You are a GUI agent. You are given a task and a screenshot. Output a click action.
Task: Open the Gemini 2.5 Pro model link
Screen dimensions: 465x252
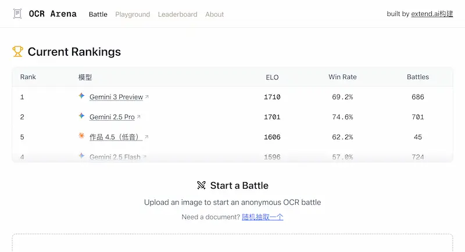[x=112, y=117]
